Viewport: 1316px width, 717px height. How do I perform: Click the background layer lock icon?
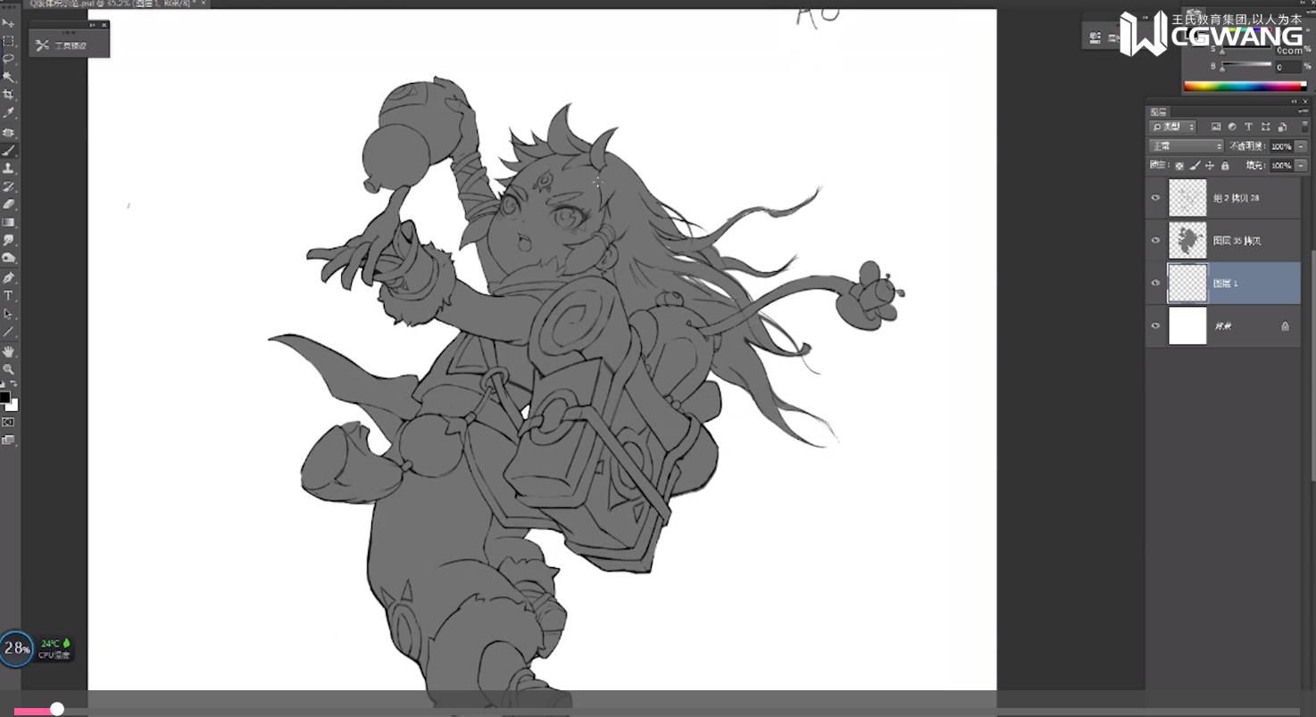(x=1285, y=326)
